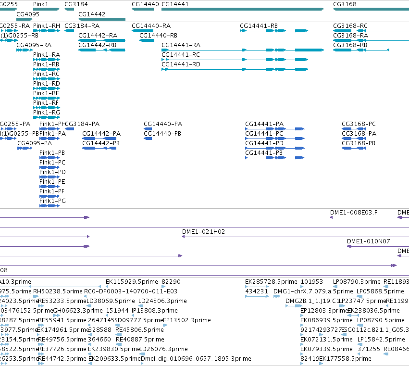Image resolution: width=409 pixels, height=366 pixels.
Task: Select transcript CG14441-RC
Action: [235, 60]
